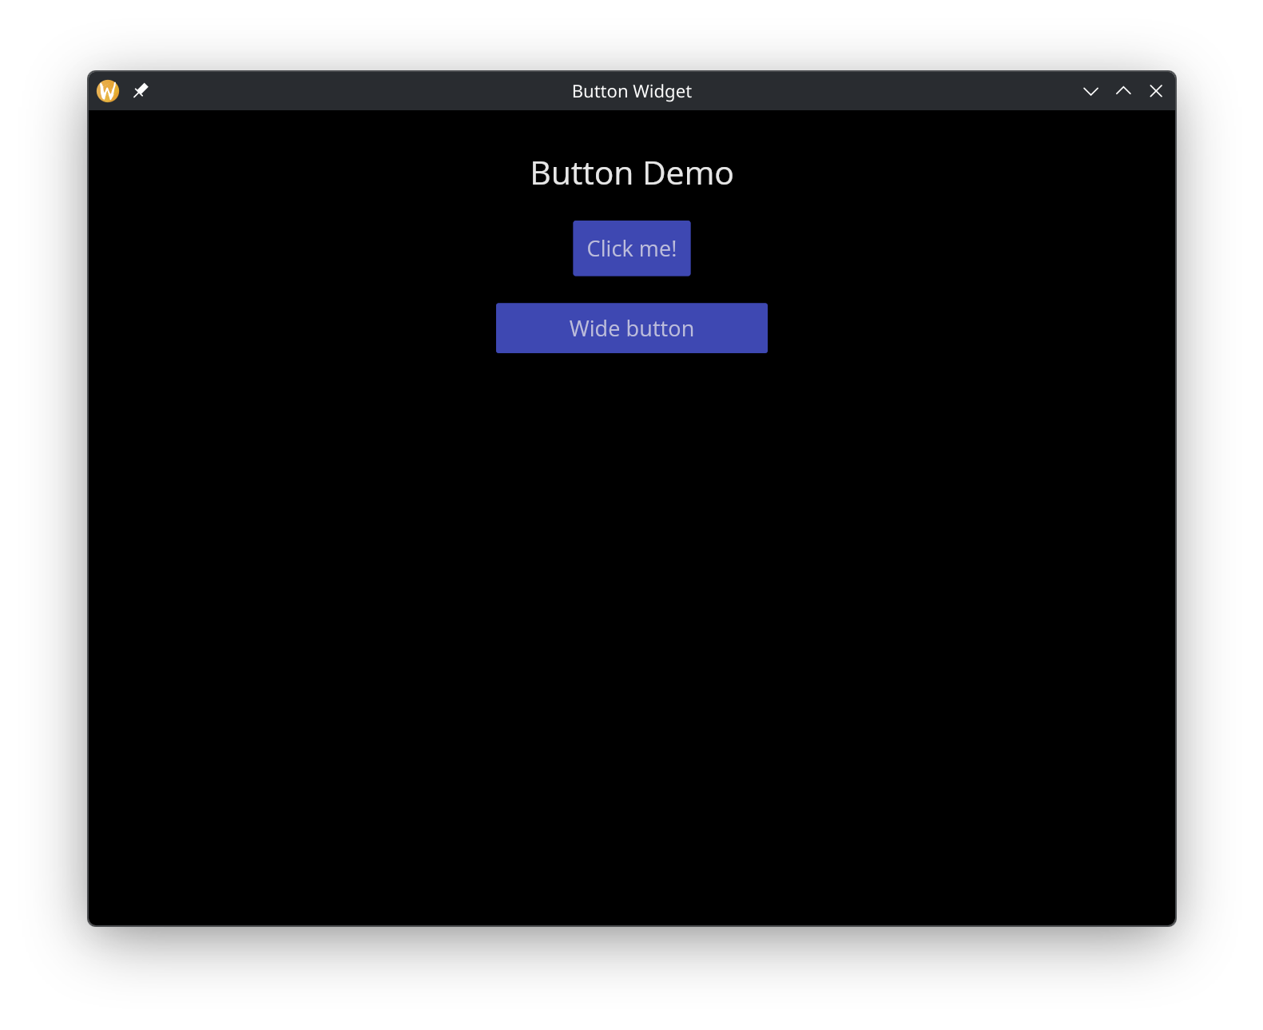
Task: Hit the downward caret in the title bar
Action: point(1090,91)
